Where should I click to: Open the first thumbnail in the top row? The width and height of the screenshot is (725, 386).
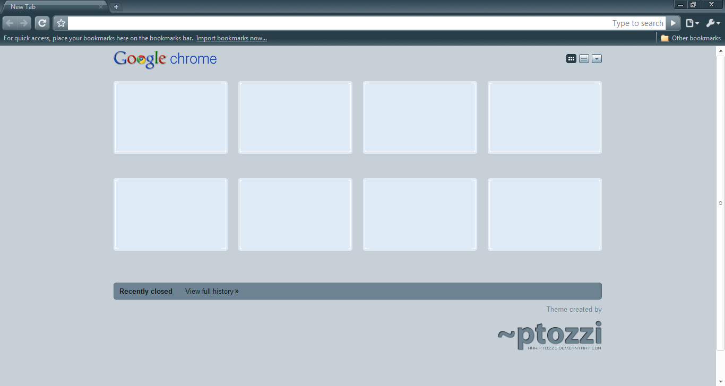(x=170, y=117)
